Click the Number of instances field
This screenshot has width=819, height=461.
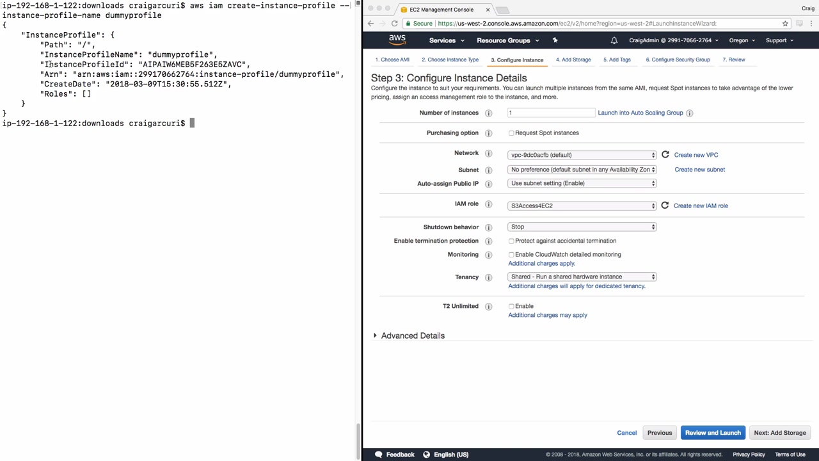pos(552,113)
